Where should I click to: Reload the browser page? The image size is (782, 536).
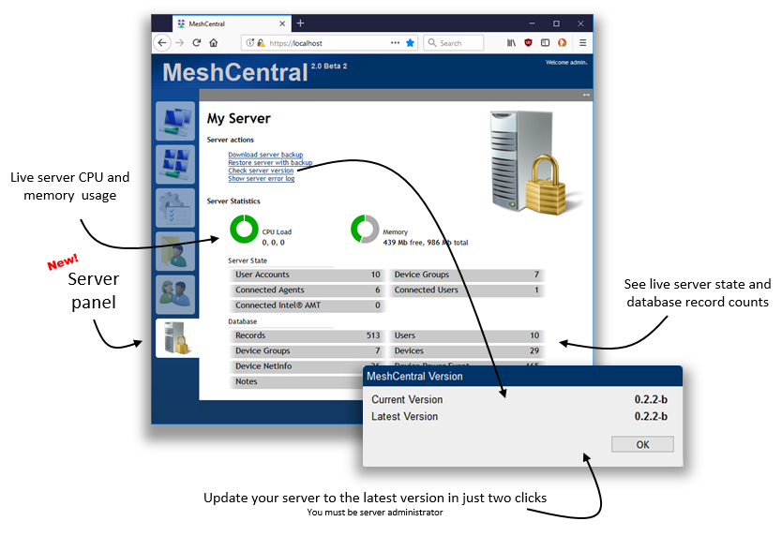click(197, 43)
